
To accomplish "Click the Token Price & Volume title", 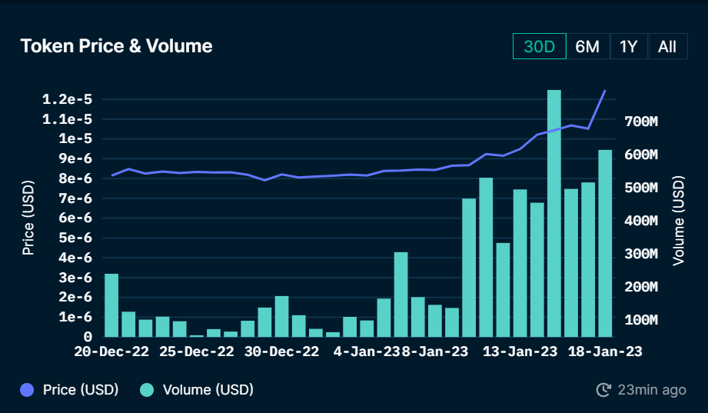I will 117,46.
